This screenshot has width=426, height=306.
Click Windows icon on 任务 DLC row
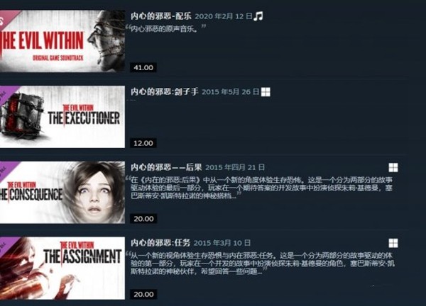tap(393, 243)
